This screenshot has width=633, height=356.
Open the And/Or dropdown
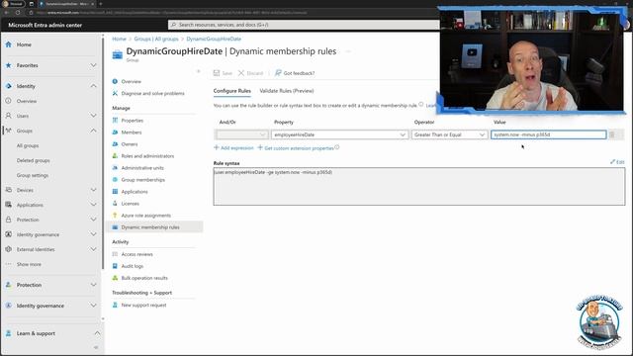tap(241, 134)
